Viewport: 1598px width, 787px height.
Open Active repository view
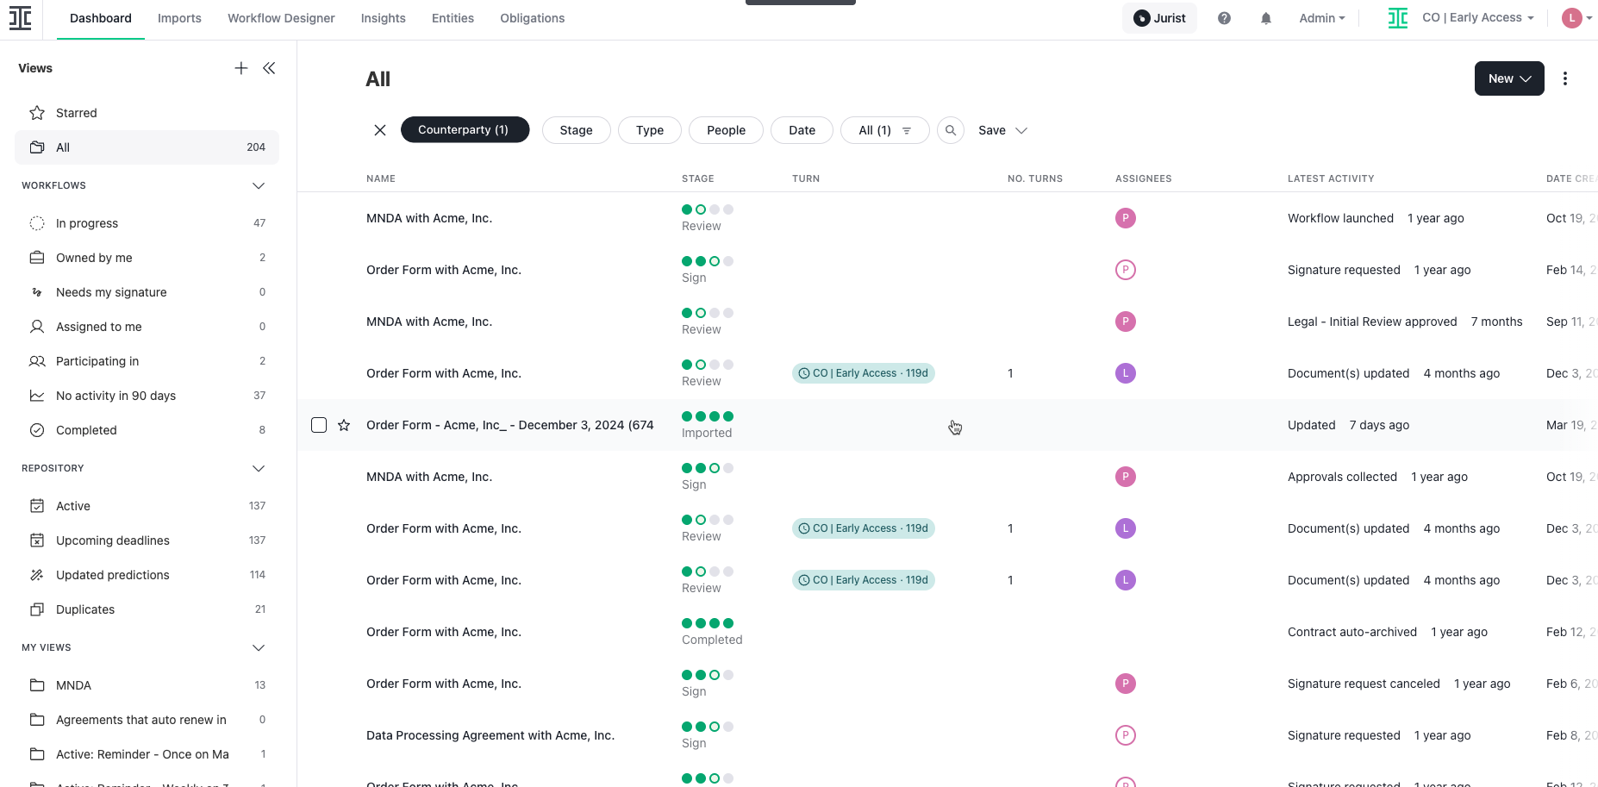coord(147,506)
